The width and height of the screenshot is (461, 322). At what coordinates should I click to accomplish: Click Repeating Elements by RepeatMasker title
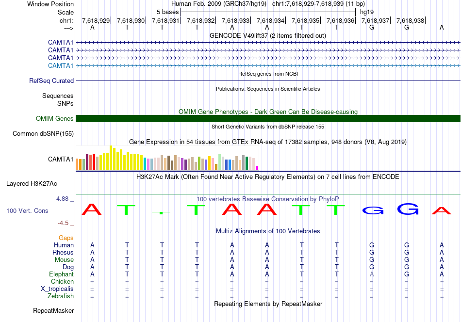pos(268,304)
